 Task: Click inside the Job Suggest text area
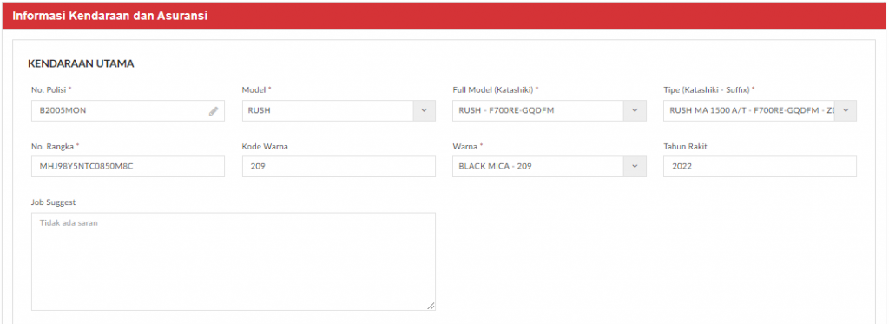click(x=233, y=261)
